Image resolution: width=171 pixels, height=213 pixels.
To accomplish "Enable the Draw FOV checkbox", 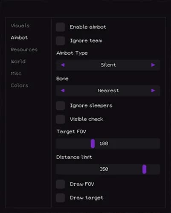I will pos(61,184).
